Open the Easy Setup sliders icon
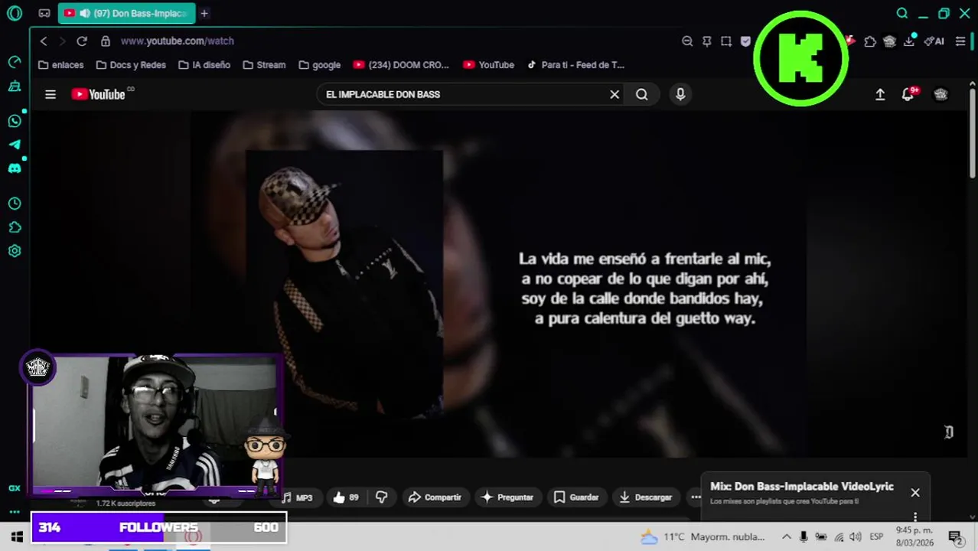The width and height of the screenshot is (978, 551). (960, 41)
